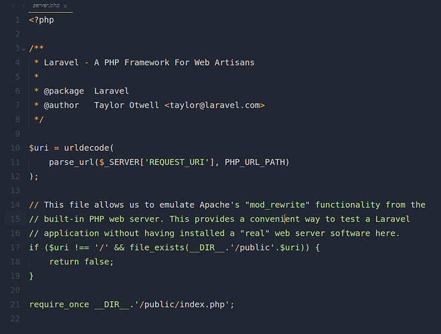Click the PHP_URL_PATH constant
Screen dimensions: 441x334
[x=254, y=162]
